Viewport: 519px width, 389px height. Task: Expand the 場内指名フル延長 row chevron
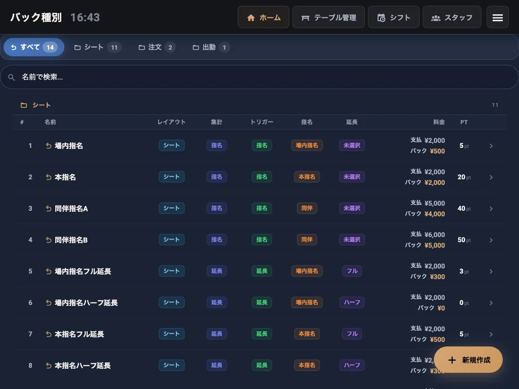(x=491, y=271)
